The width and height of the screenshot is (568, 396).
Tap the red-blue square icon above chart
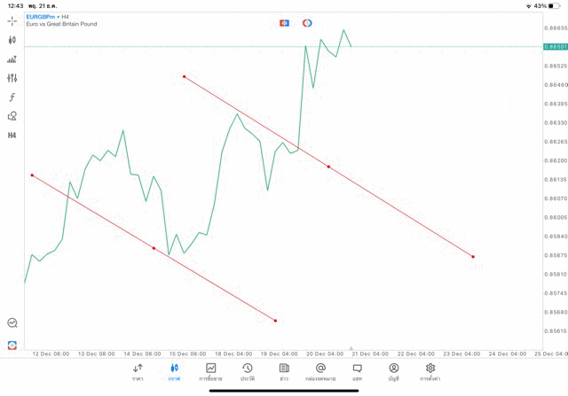[284, 22]
